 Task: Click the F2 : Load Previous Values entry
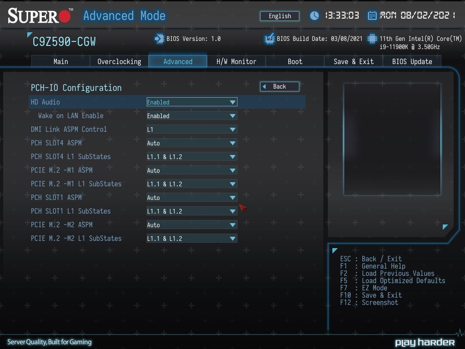point(387,274)
